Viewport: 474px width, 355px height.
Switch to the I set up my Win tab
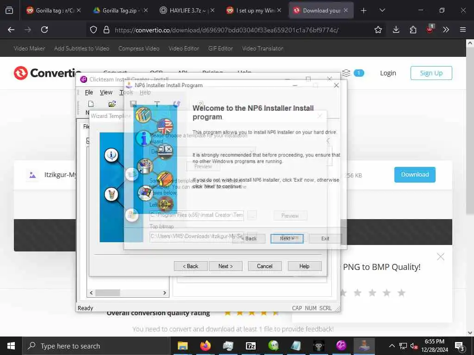pyautogui.click(x=253, y=11)
